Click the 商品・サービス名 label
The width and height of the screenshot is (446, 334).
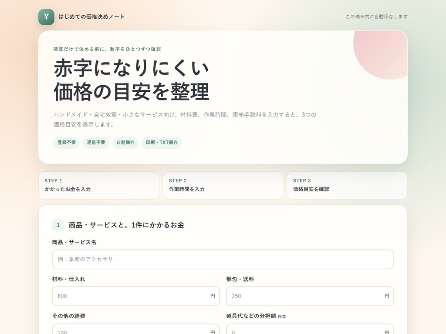click(74, 242)
